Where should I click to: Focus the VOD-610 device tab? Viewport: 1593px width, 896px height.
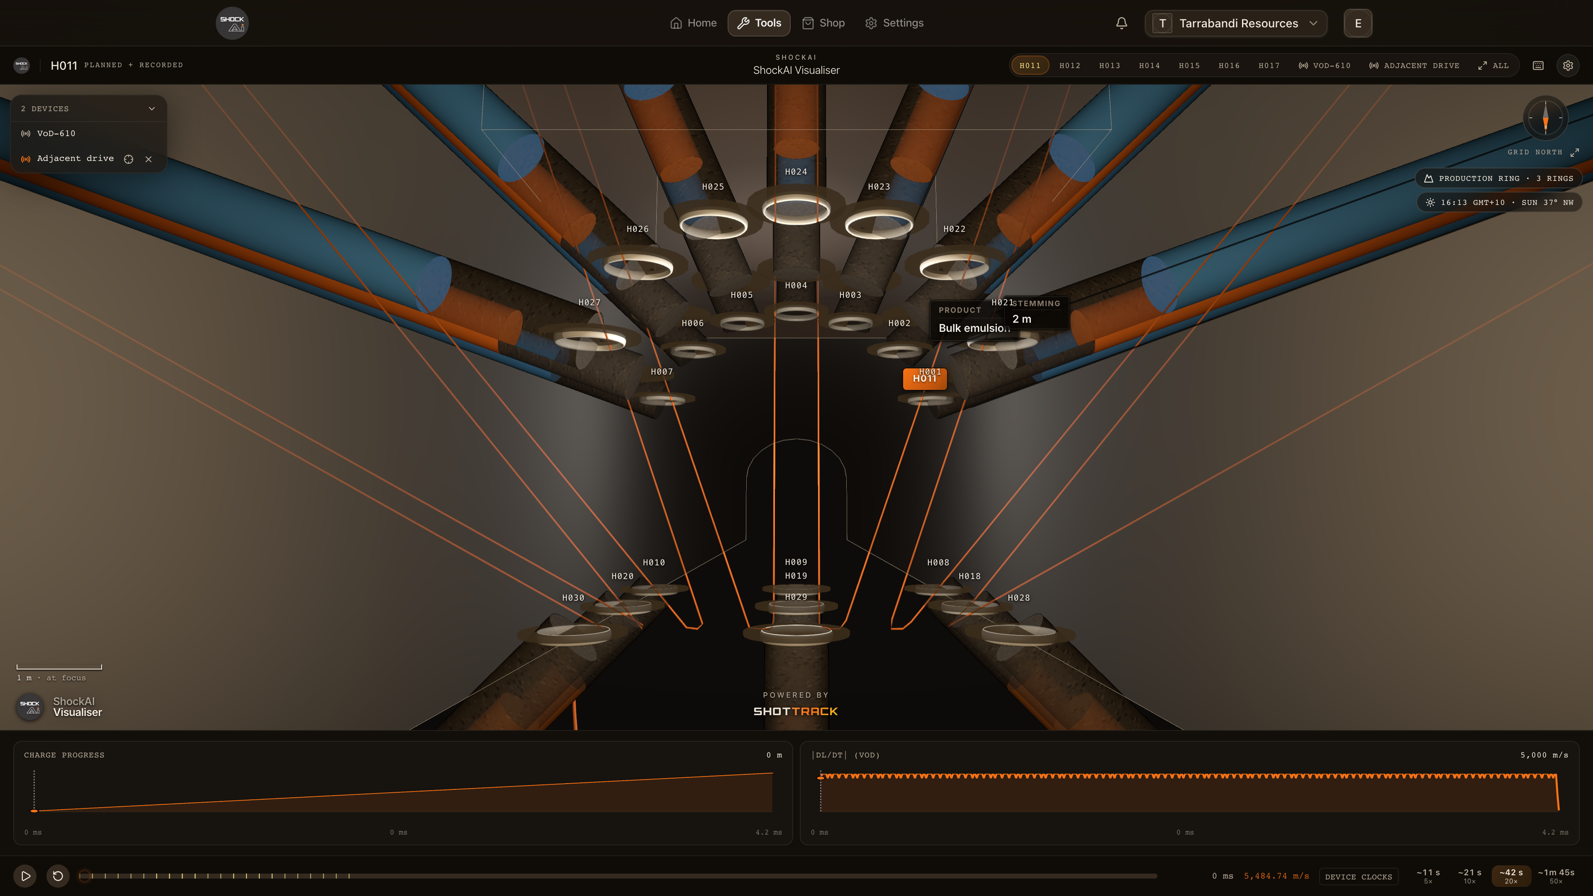click(1325, 66)
